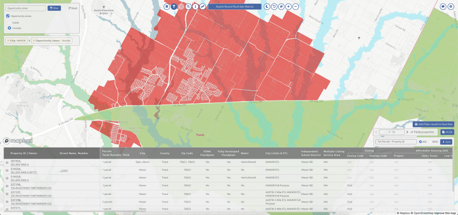Zoom out with the minus button
The image size is (458, 215).
[x=296, y=6]
